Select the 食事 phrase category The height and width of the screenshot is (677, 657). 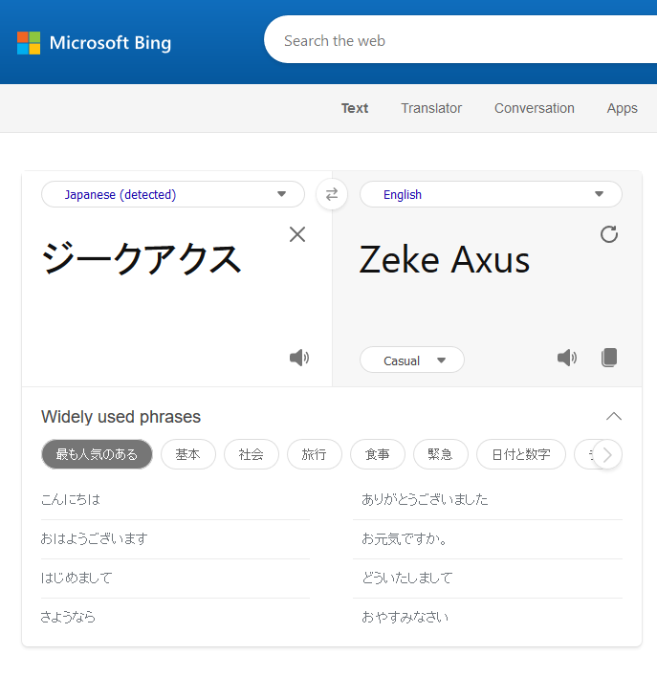click(378, 454)
